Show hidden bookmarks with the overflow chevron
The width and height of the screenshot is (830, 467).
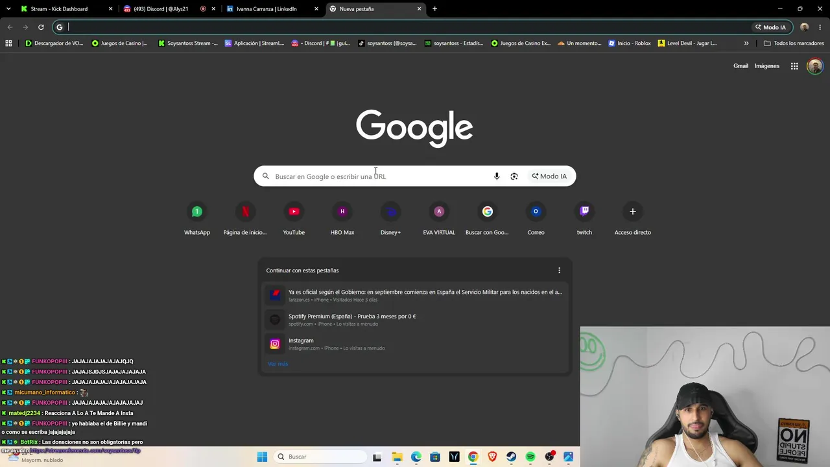coord(746,43)
